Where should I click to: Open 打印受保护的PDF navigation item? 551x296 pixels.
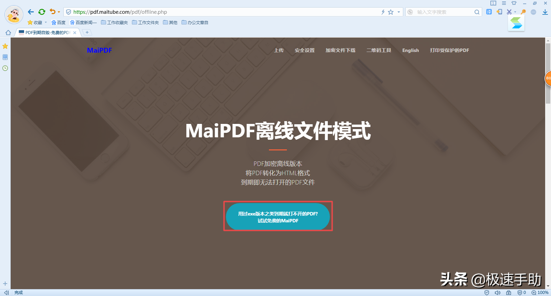449,50
